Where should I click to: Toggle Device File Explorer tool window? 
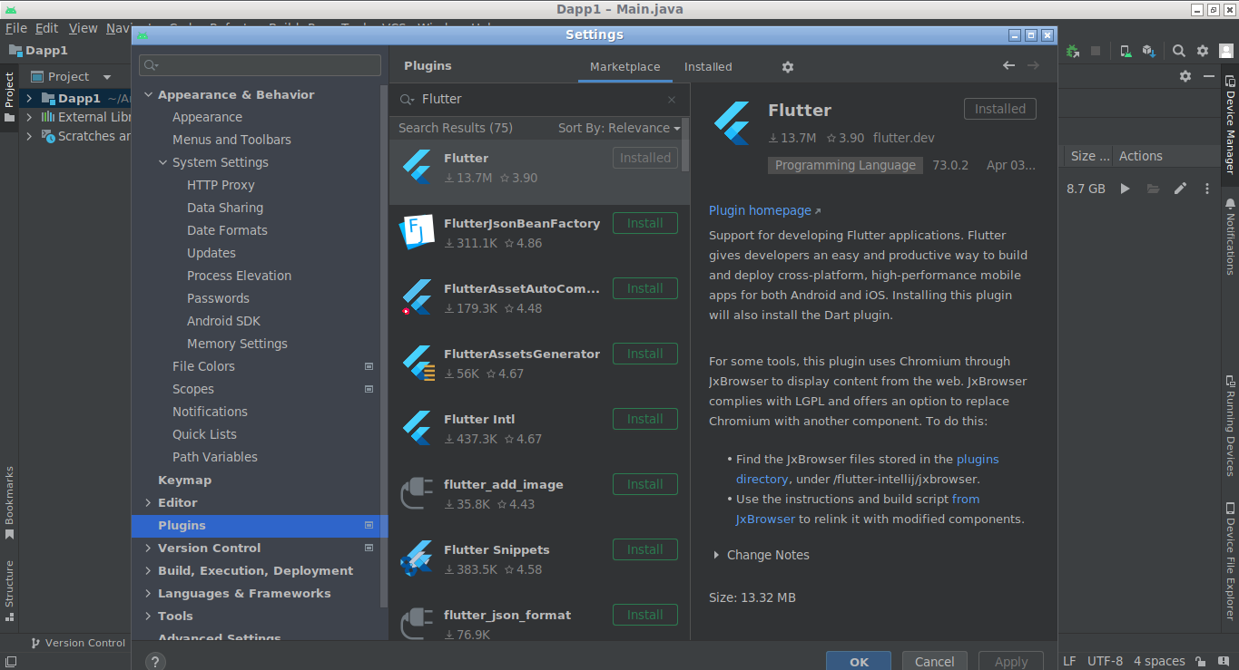[x=1230, y=560]
